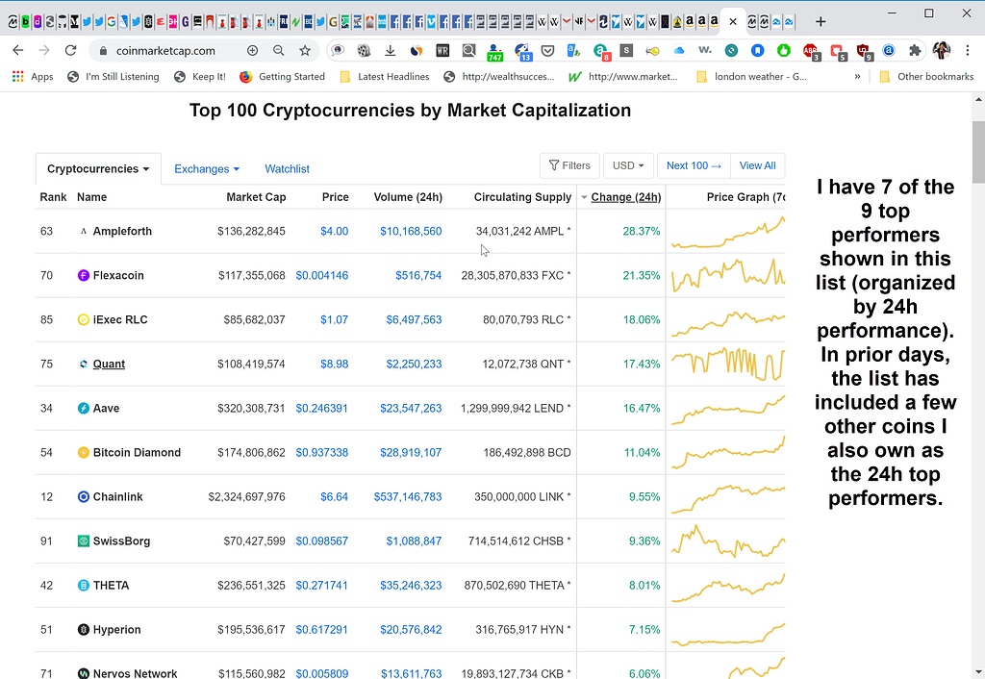Image resolution: width=985 pixels, height=679 pixels.
Task: Open the iExec RLC coin page
Action: point(120,319)
